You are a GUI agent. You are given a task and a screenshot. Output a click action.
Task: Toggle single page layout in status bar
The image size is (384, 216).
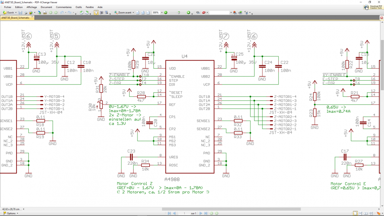pyautogui.click(x=355, y=213)
